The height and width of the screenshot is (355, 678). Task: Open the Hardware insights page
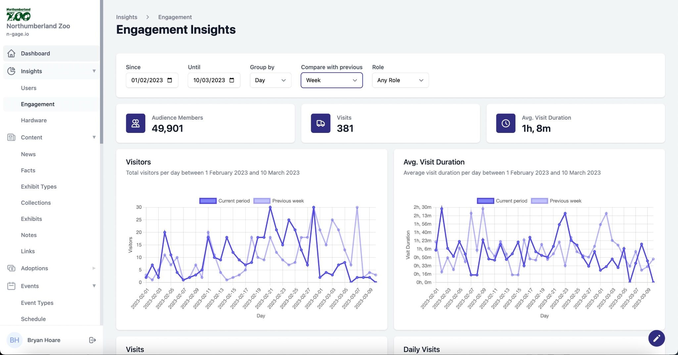coord(34,120)
